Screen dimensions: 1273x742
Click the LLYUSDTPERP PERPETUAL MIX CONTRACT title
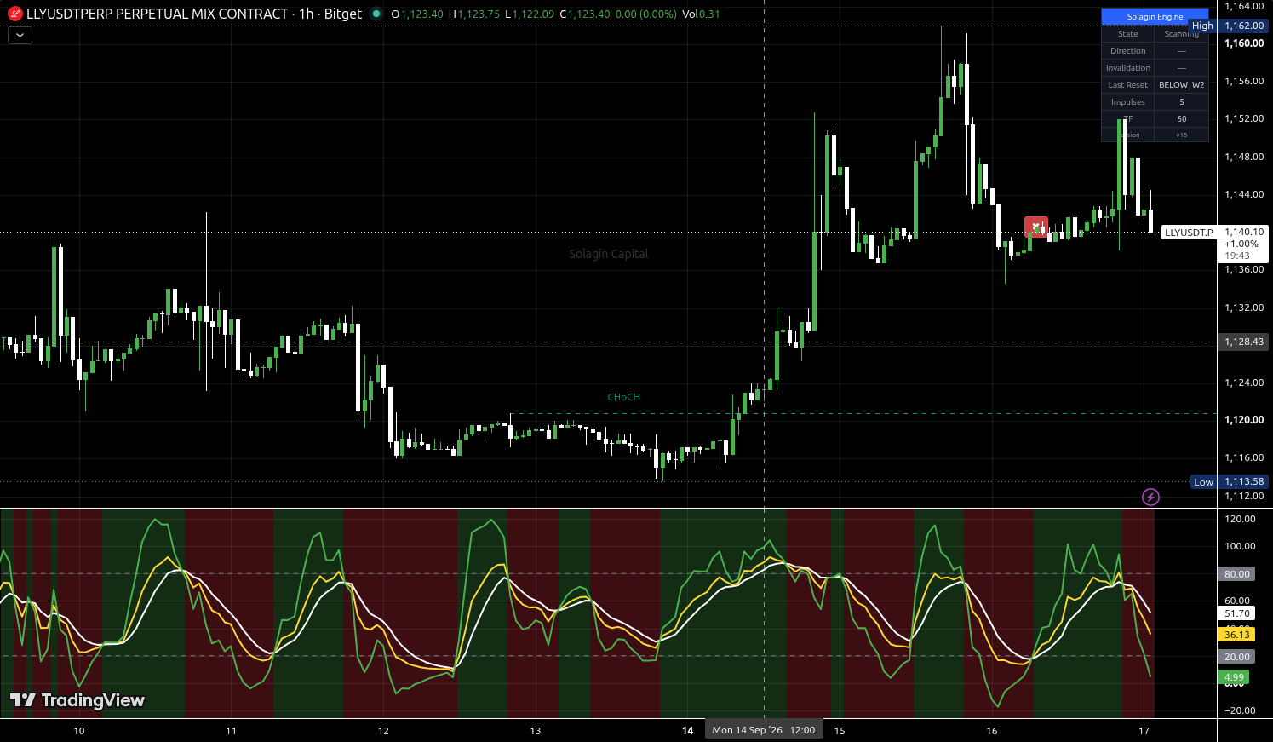158,14
